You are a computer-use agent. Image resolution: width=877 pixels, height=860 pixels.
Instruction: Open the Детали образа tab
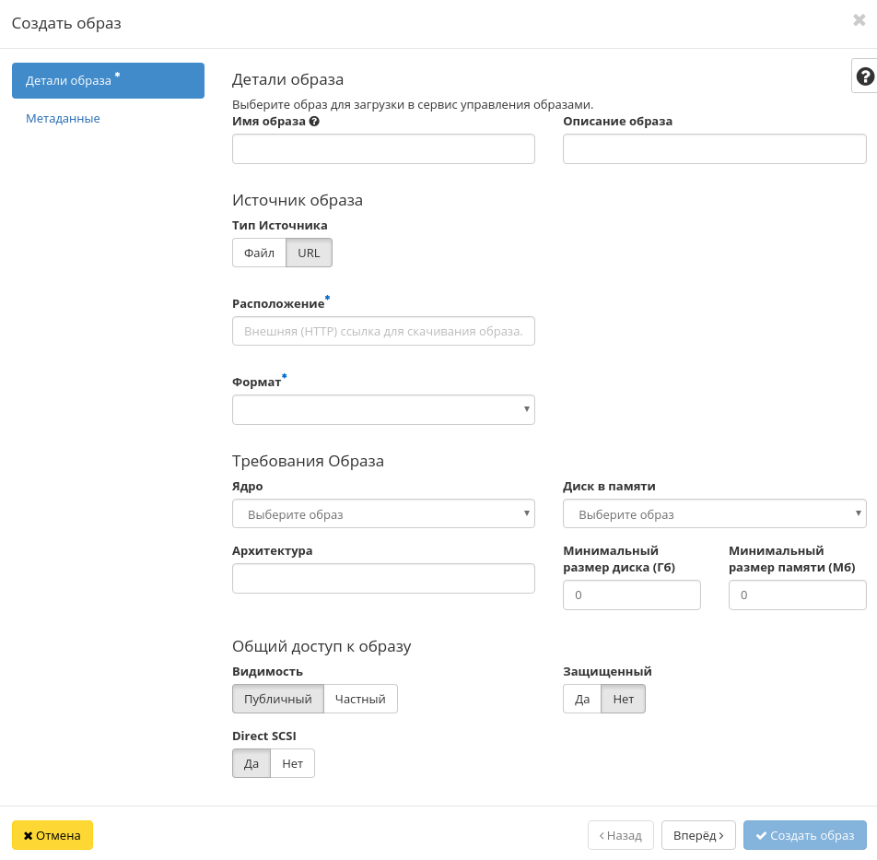coord(108,80)
